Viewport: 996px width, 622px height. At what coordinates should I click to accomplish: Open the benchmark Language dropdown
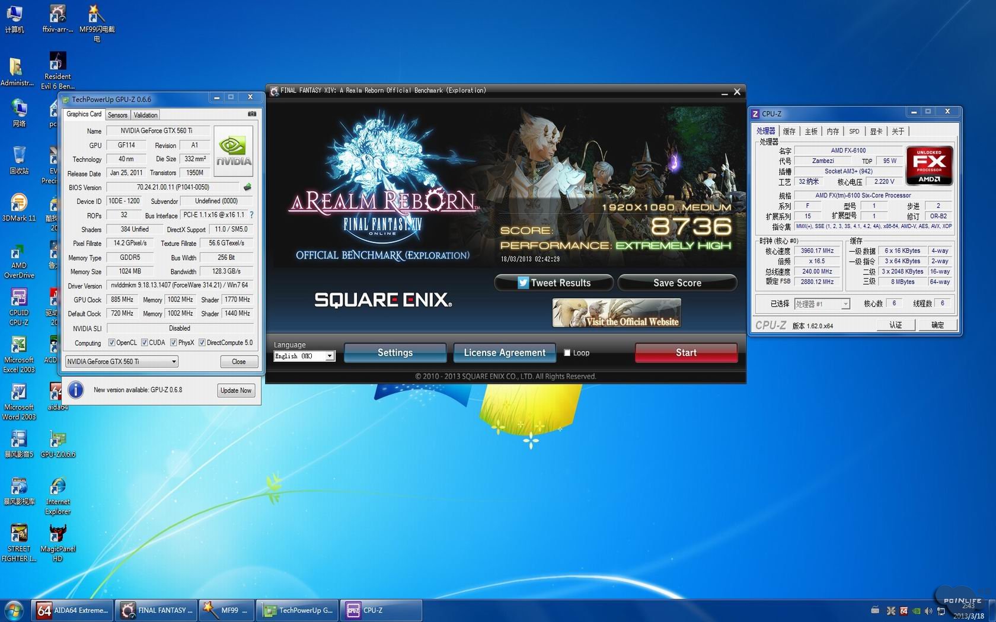[304, 356]
